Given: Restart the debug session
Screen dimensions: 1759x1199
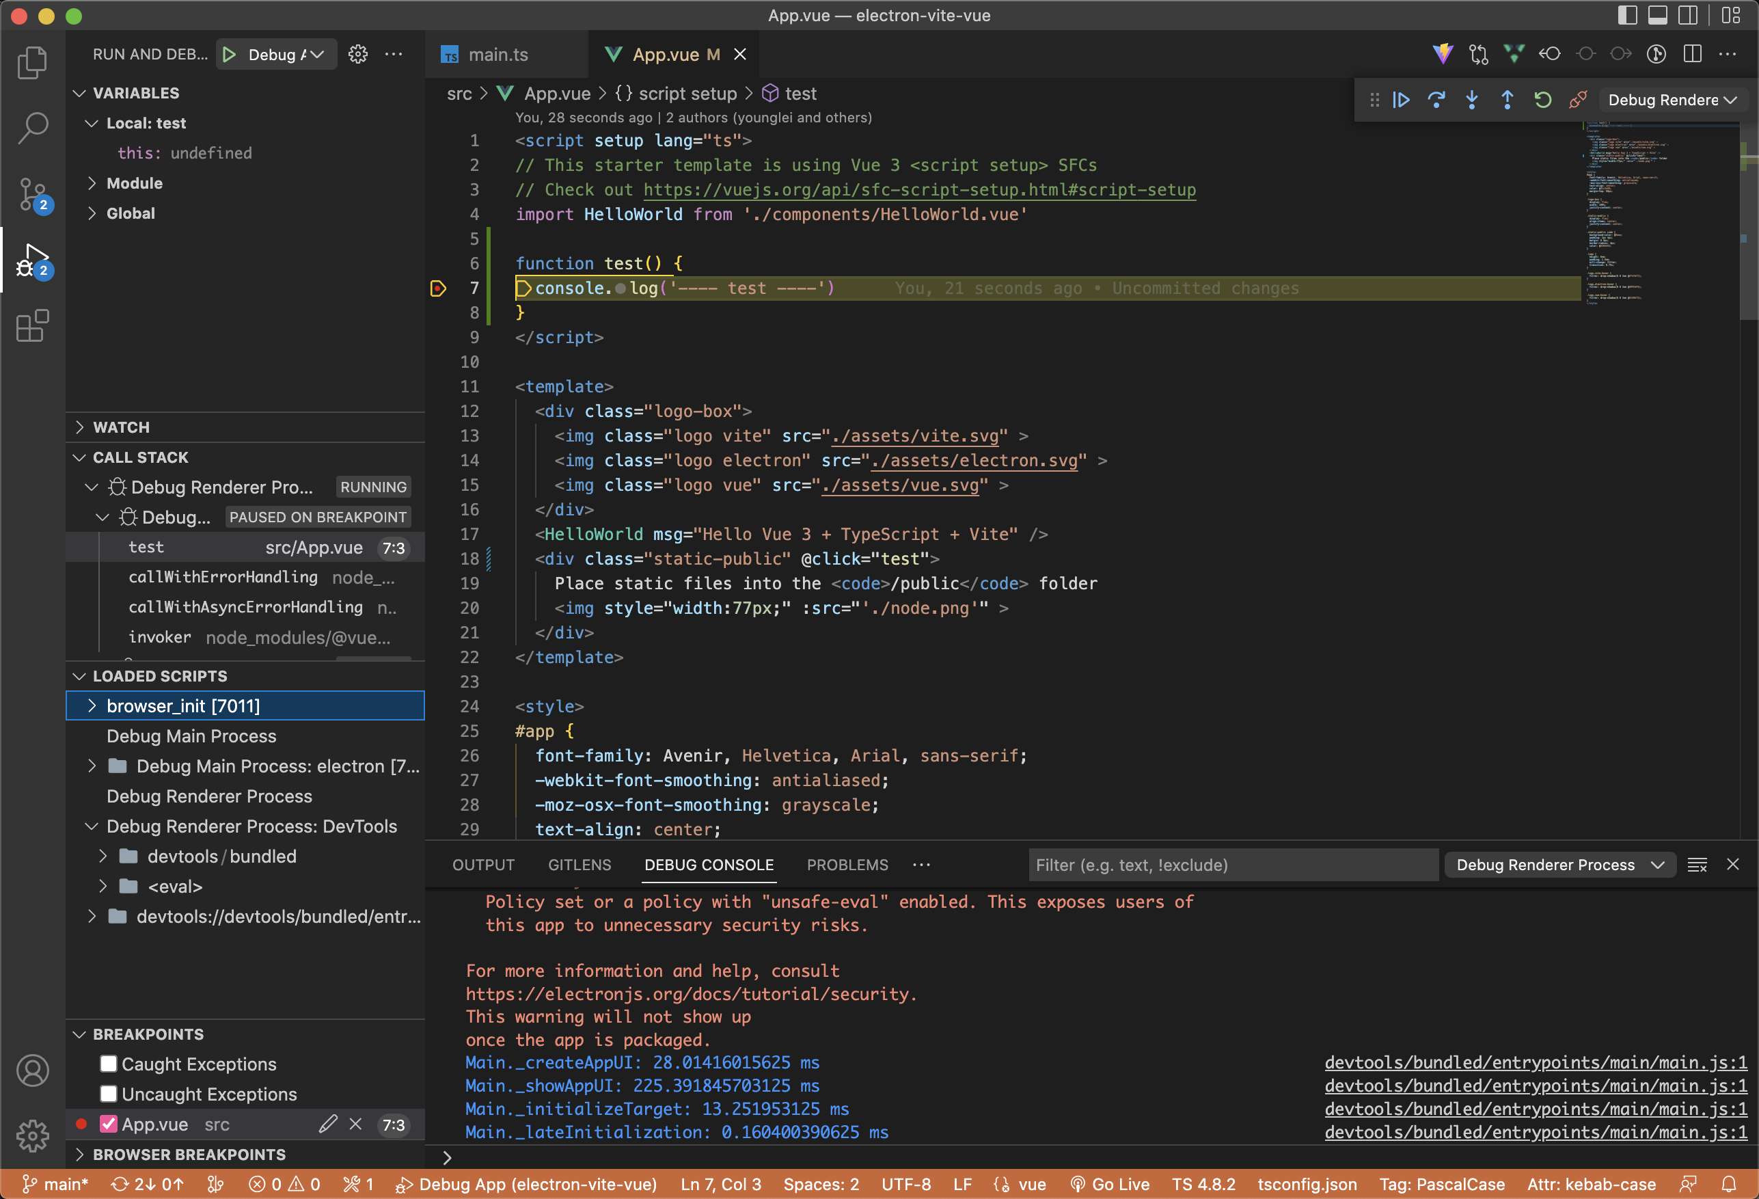Looking at the screenshot, I should 1542,100.
